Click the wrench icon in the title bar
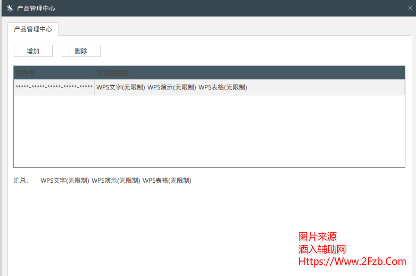This screenshot has width=416, height=276. 10,8
